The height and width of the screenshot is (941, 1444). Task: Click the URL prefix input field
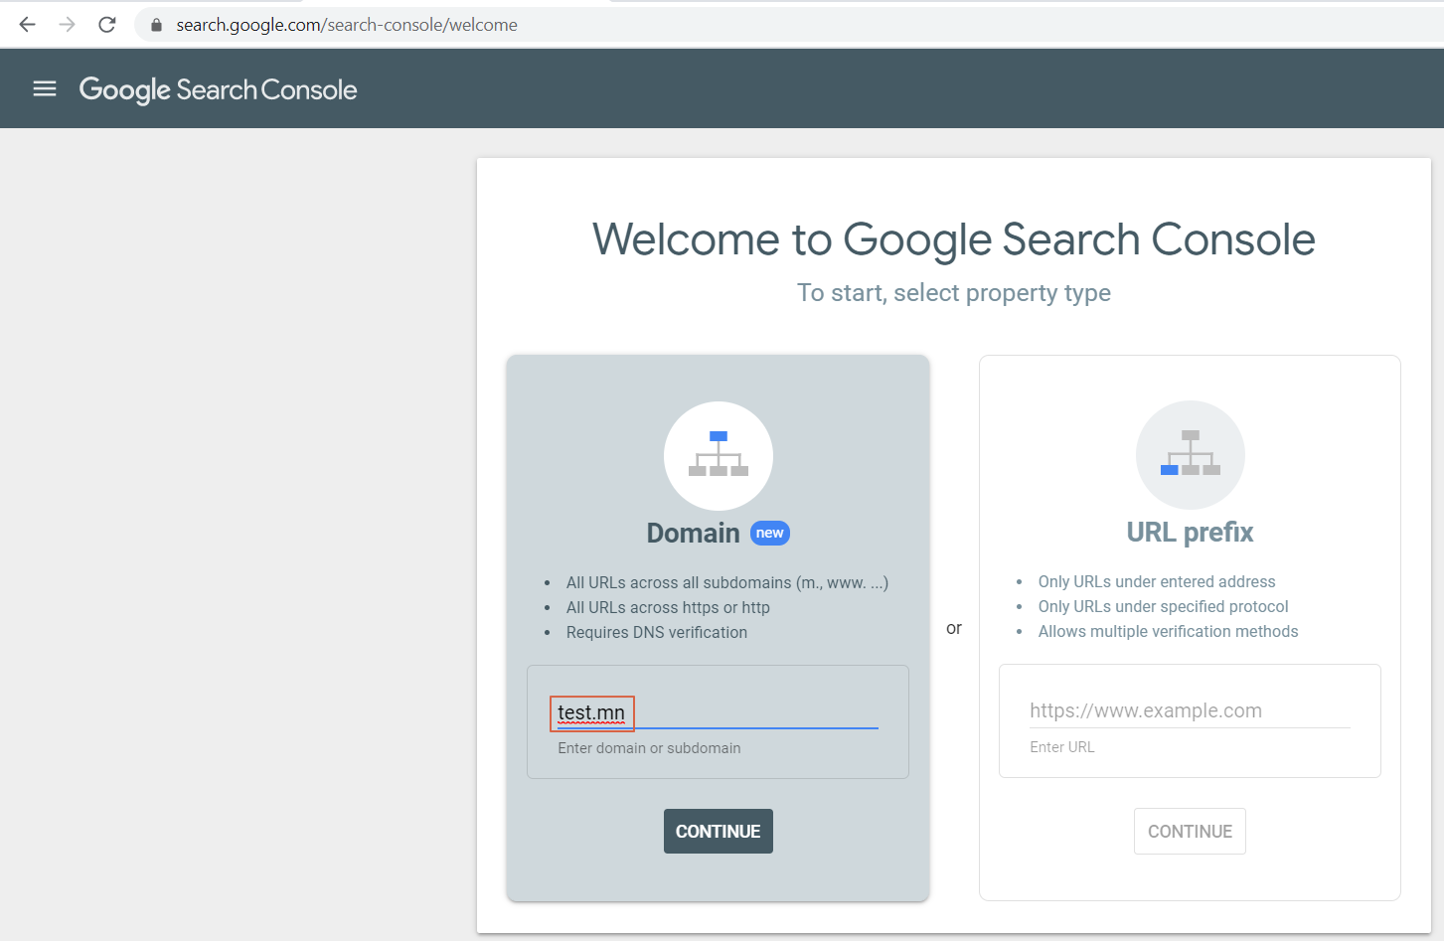(1190, 710)
